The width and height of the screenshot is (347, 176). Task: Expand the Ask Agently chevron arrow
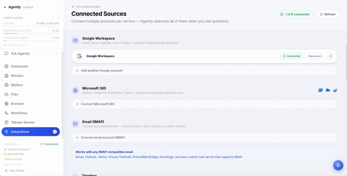(x=56, y=54)
